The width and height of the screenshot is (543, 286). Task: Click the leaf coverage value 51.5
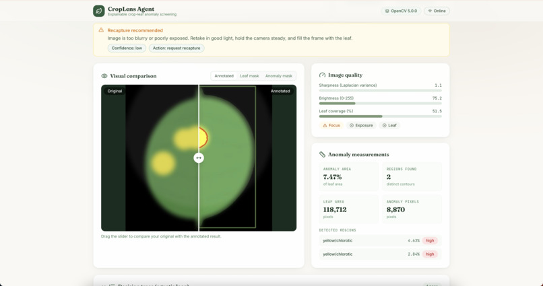pyautogui.click(x=437, y=111)
